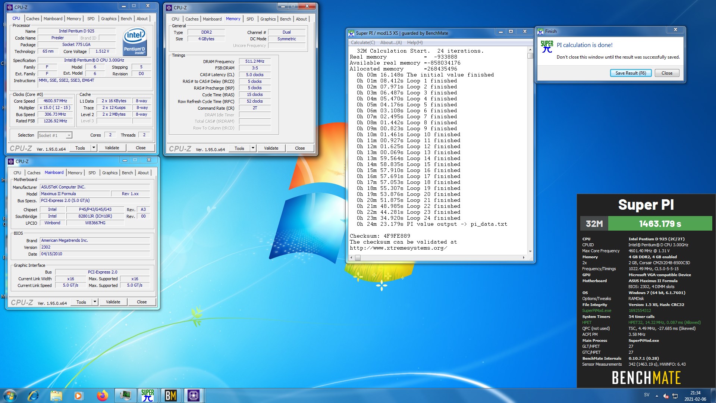
Task: Open Windows Explorer folder from taskbar
Action: tap(56, 396)
